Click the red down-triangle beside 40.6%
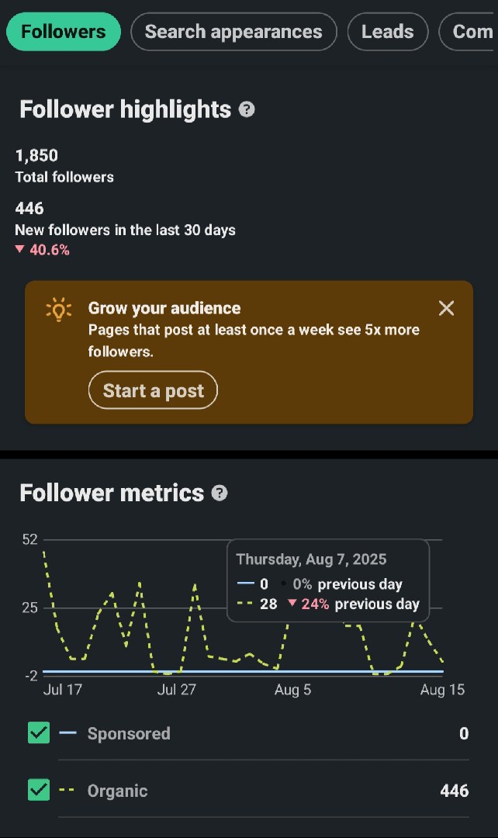 [19, 249]
